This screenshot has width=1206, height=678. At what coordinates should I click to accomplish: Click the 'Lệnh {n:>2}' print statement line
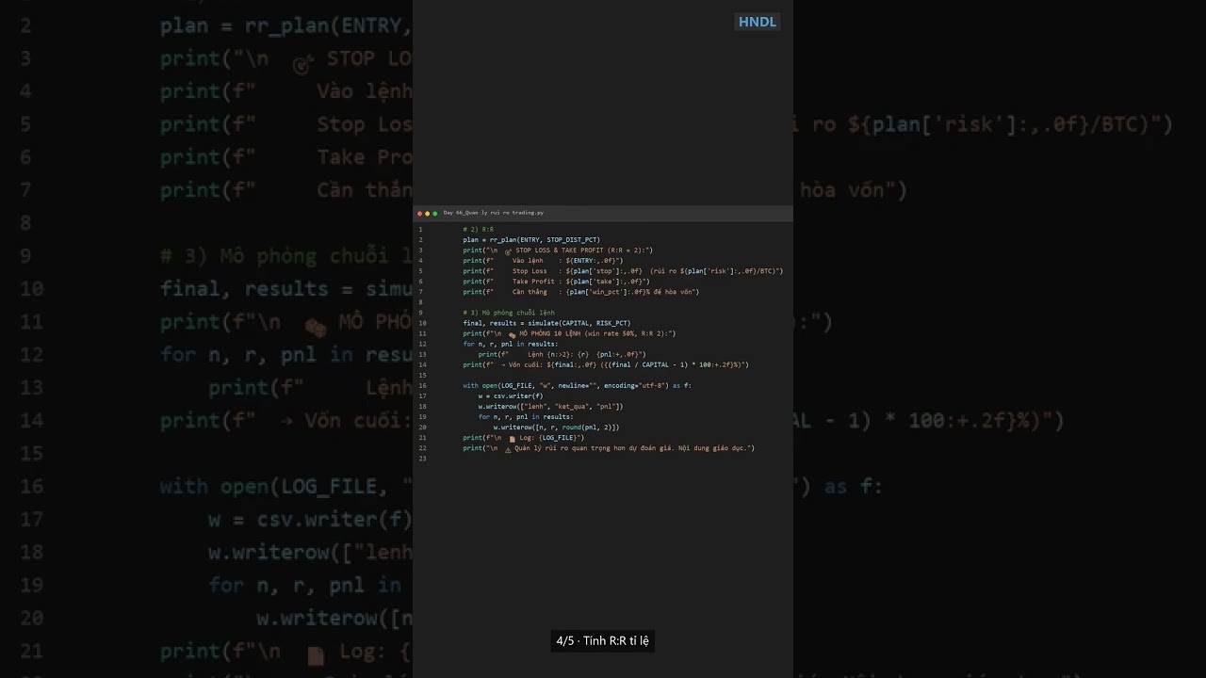point(562,354)
